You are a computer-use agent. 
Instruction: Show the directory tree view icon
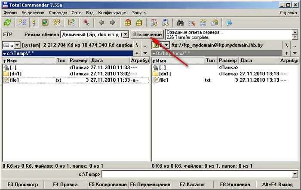pyautogui.click(x=57, y=23)
